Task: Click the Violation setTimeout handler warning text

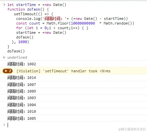Action: [63, 71]
